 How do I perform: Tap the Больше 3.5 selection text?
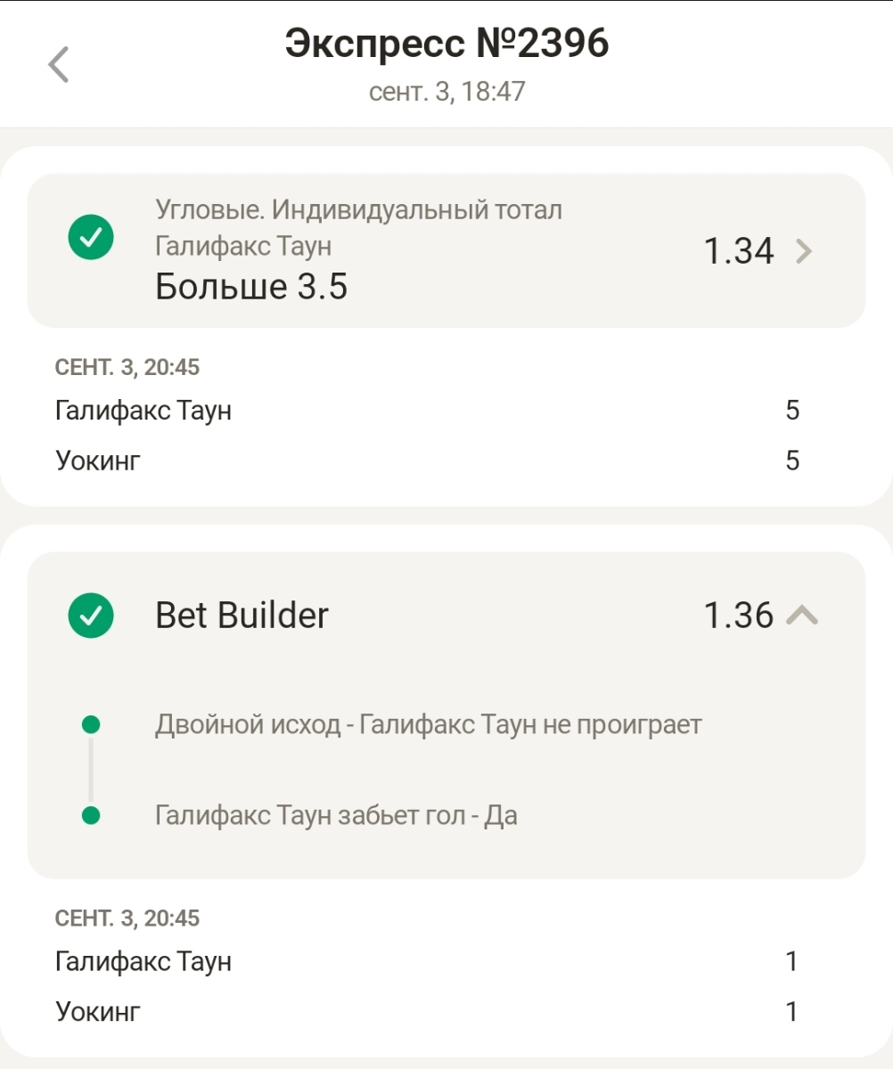pos(251,287)
